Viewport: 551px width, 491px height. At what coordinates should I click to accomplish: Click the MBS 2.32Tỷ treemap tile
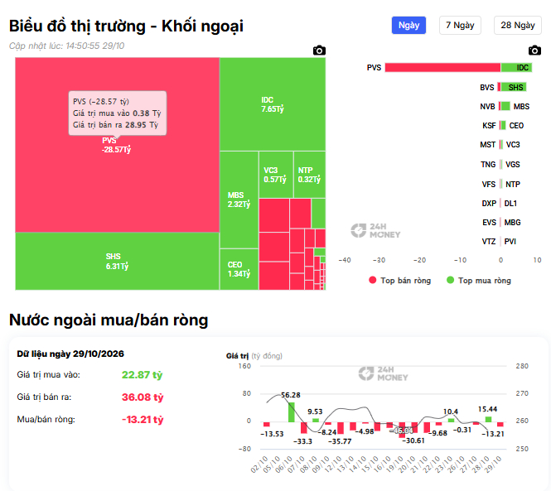point(239,200)
